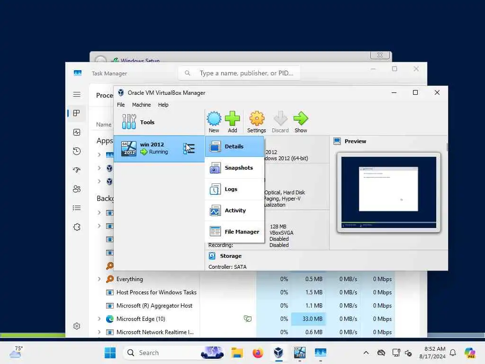
Task: Open notifications bell in the taskbar
Action: [x=453, y=353]
